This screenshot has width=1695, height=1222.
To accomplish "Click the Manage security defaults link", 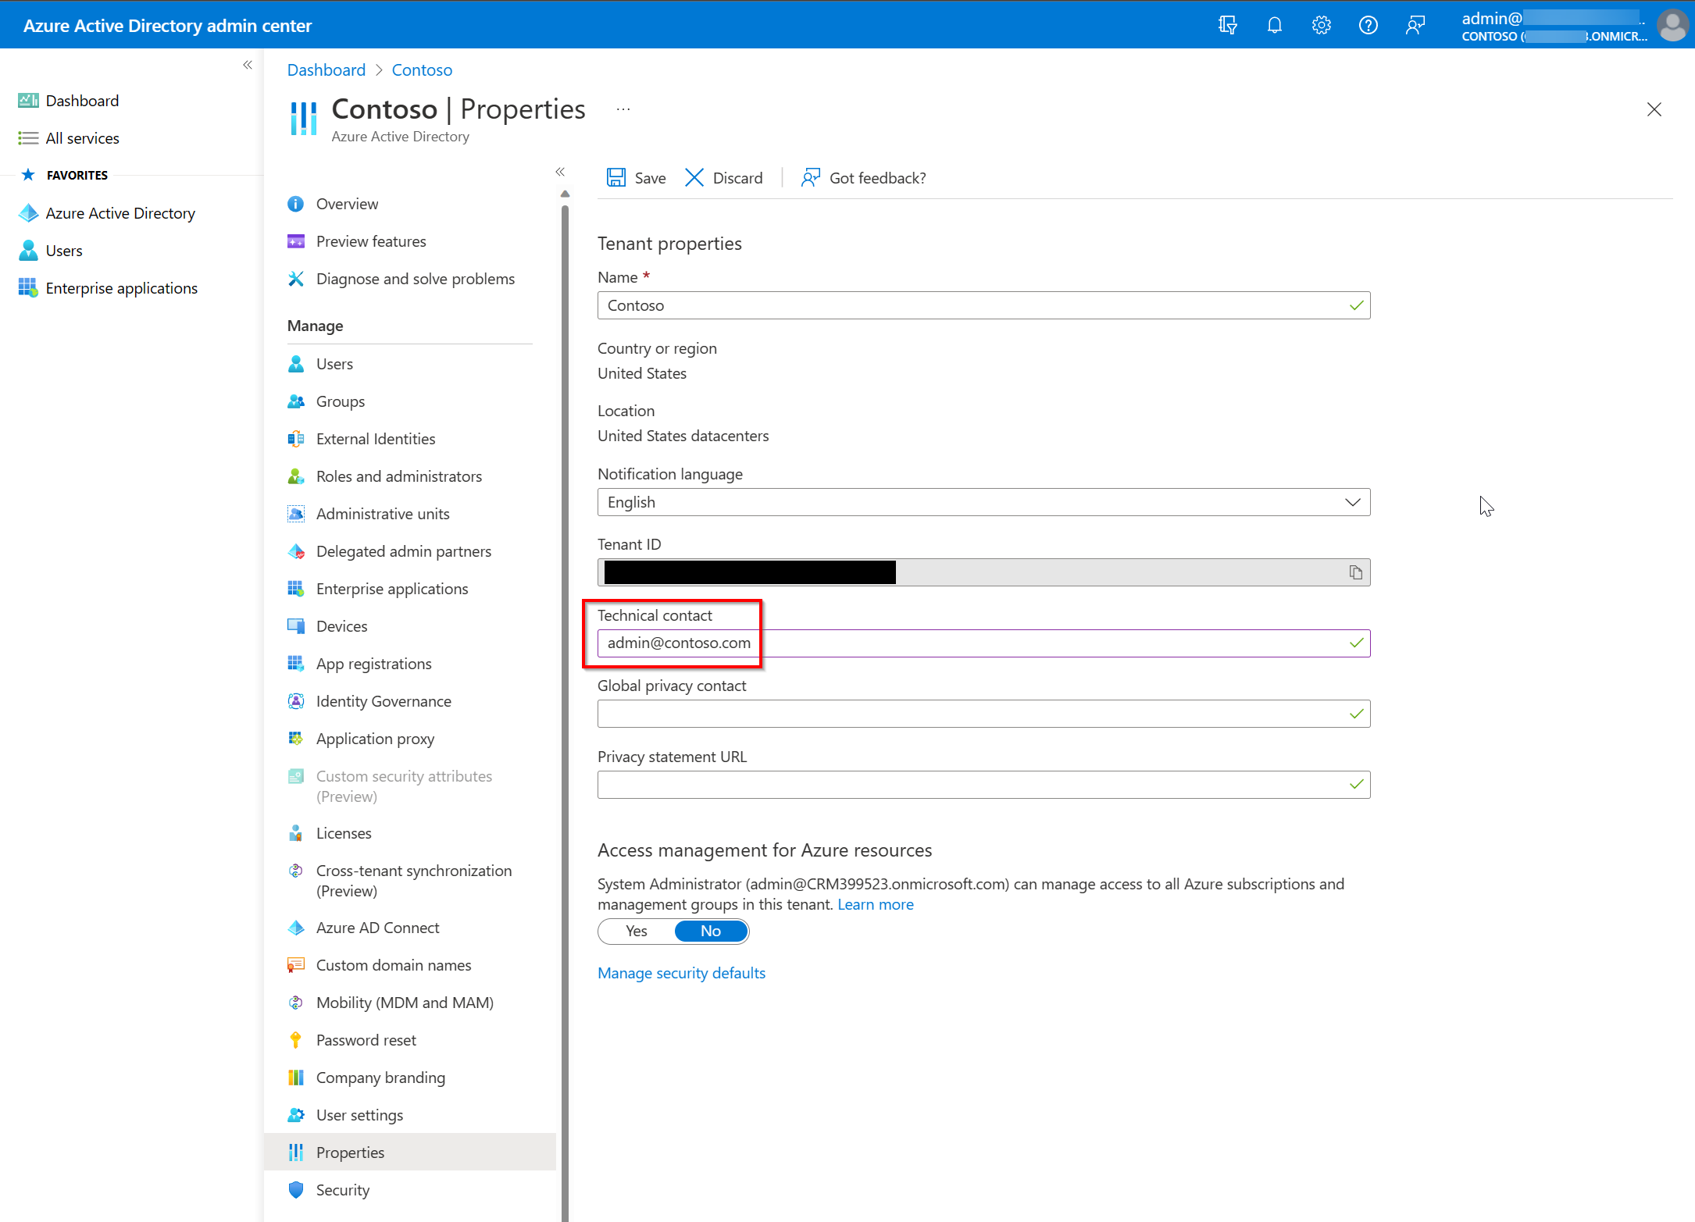I will pos(682,972).
